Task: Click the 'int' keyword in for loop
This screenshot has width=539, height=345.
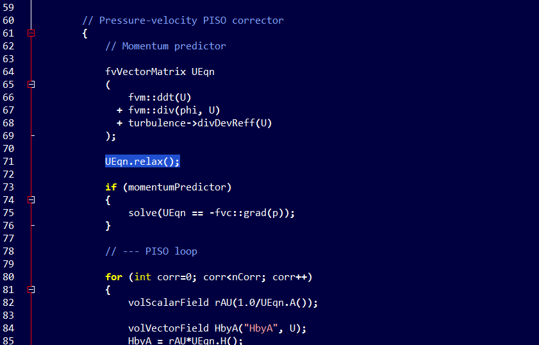Action: tap(143, 277)
